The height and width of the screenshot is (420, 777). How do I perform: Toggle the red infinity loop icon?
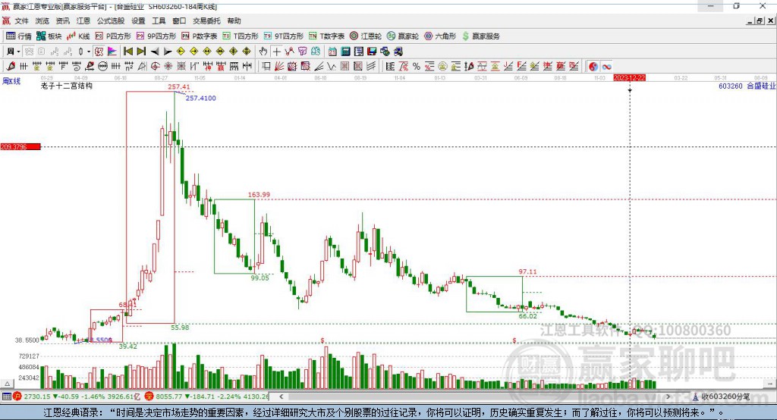pyautogui.click(x=607, y=67)
